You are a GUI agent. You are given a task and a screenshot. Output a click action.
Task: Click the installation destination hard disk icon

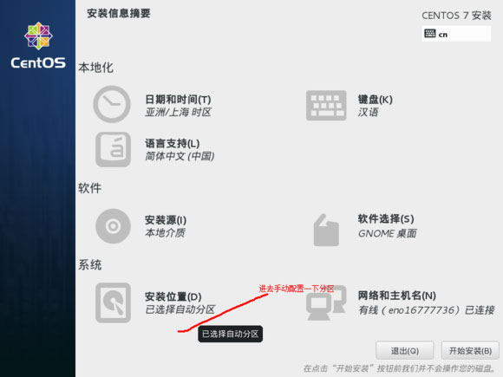pyautogui.click(x=113, y=302)
